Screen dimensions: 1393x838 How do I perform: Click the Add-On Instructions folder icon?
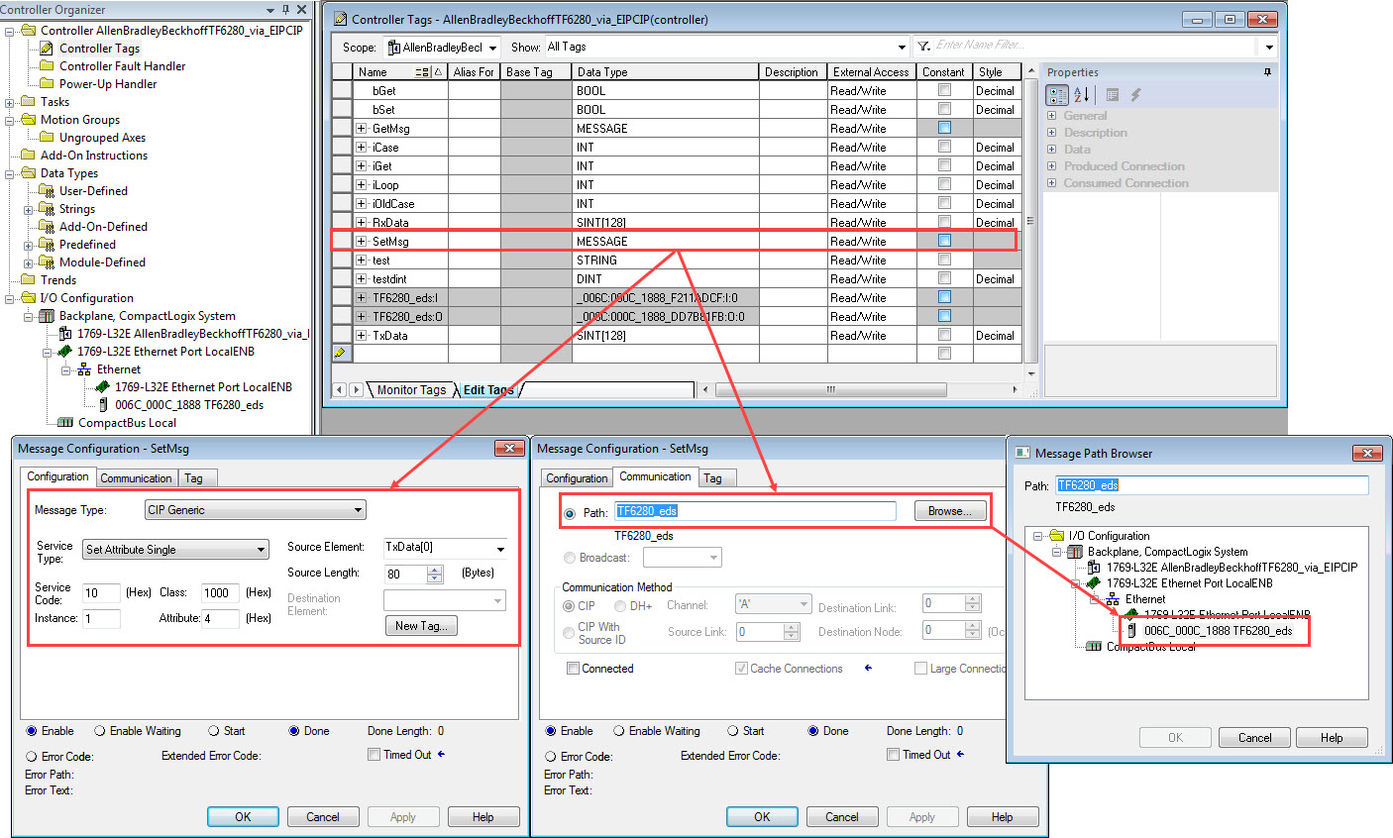pos(28,155)
